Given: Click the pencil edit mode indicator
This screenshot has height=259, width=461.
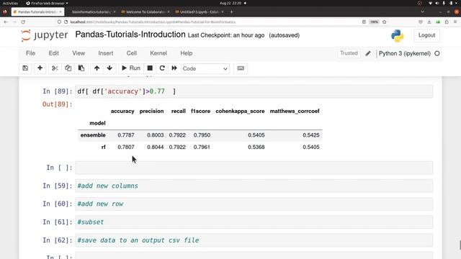Looking at the screenshot, I should coord(368,53).
